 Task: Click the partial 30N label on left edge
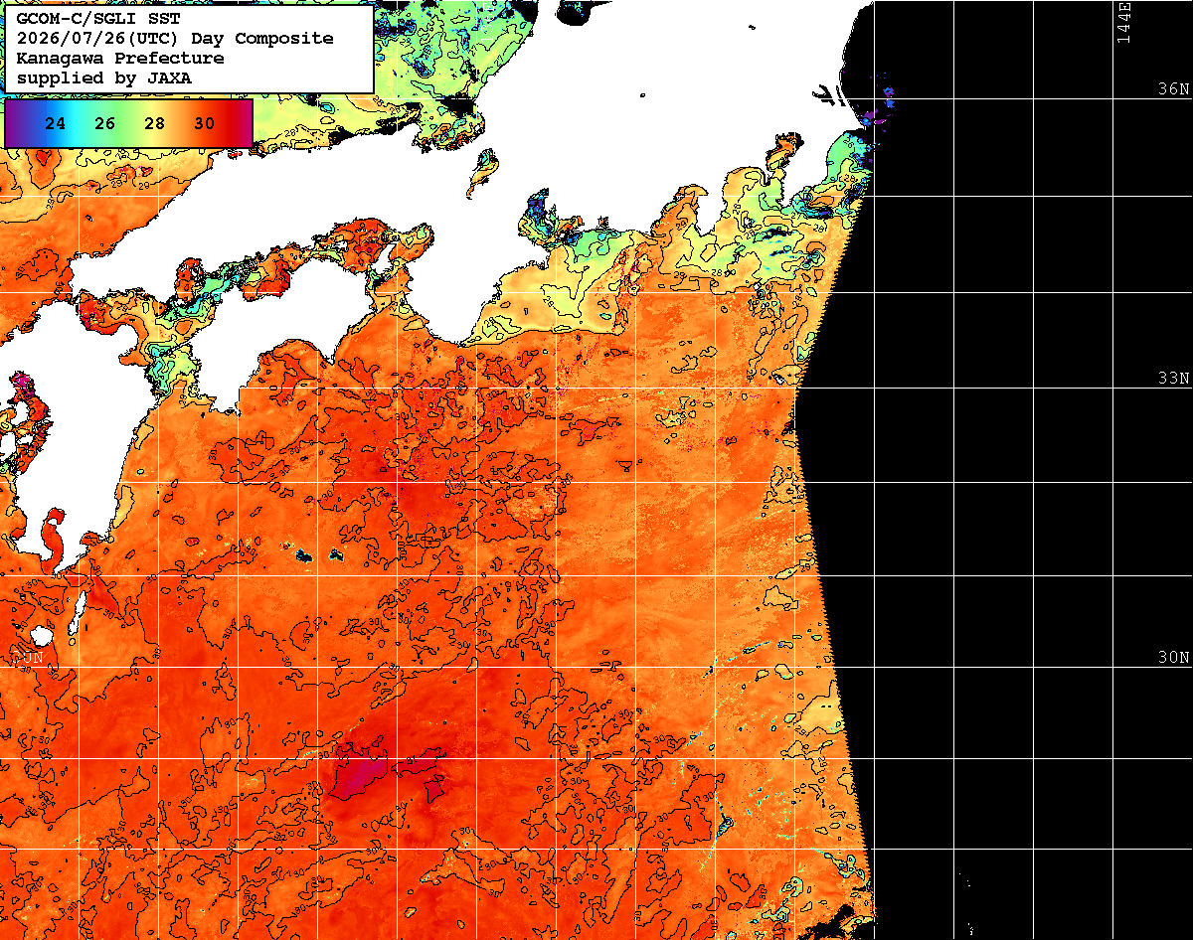28,658
